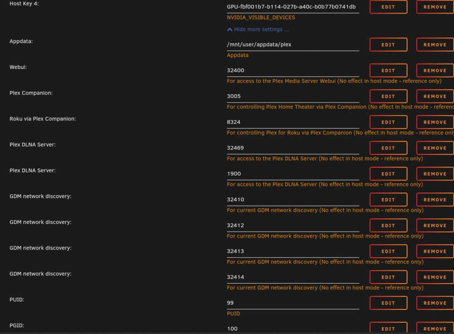Click the orange Appdata description text
This screenshot has height=334, width=454.
[x=237, y=55]
